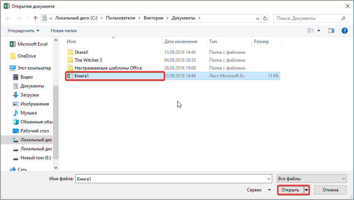Click the Имя файла input field
Screen dimensions: 354x200
[173, 179]
